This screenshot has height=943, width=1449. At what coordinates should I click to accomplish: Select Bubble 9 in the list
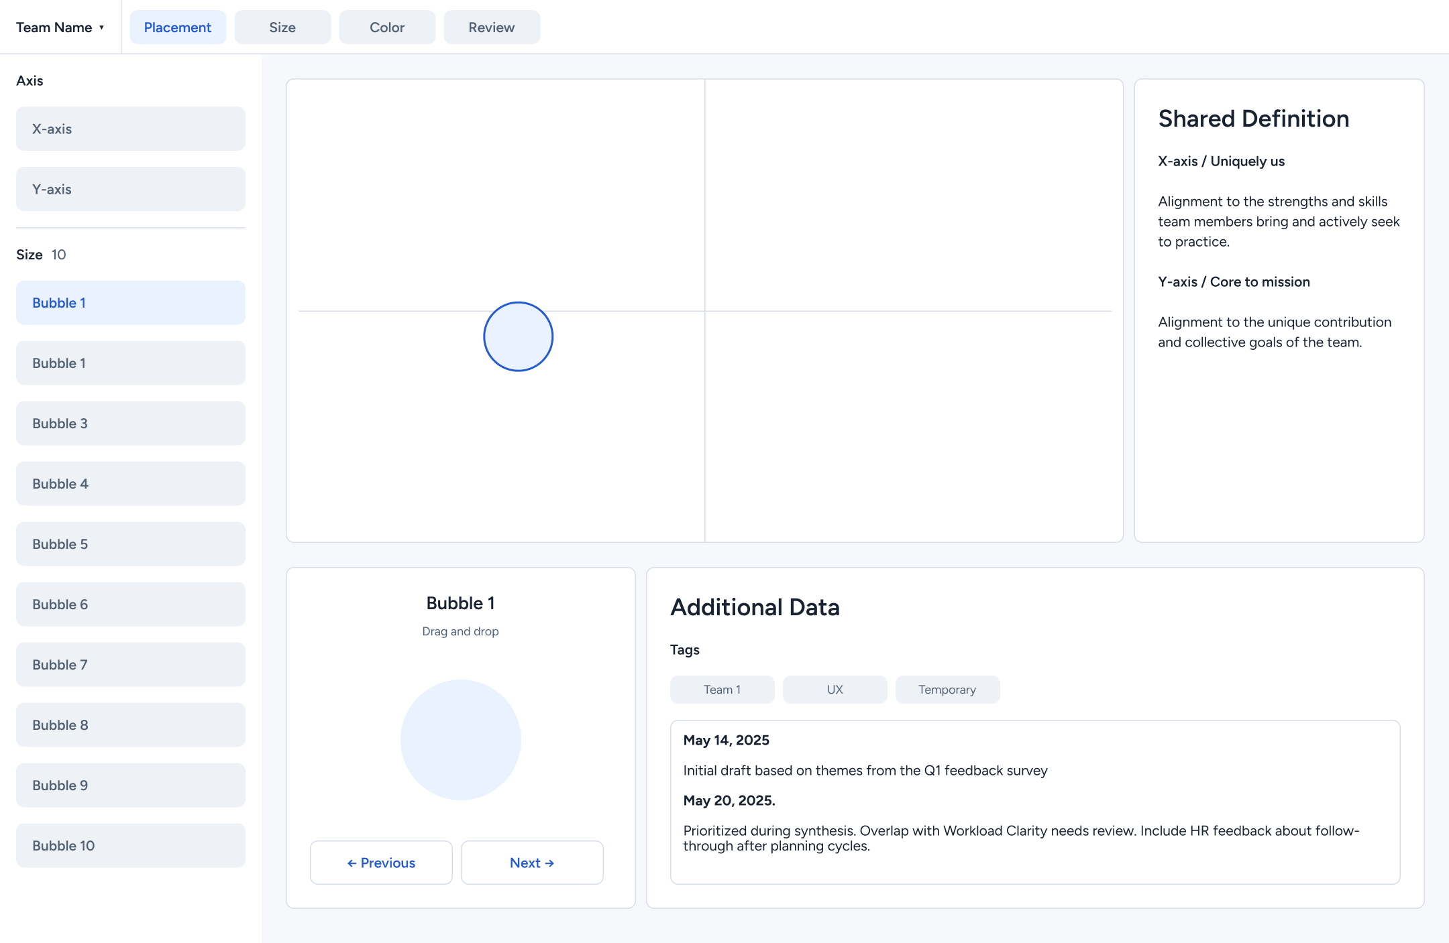click(x=131, y=785)
